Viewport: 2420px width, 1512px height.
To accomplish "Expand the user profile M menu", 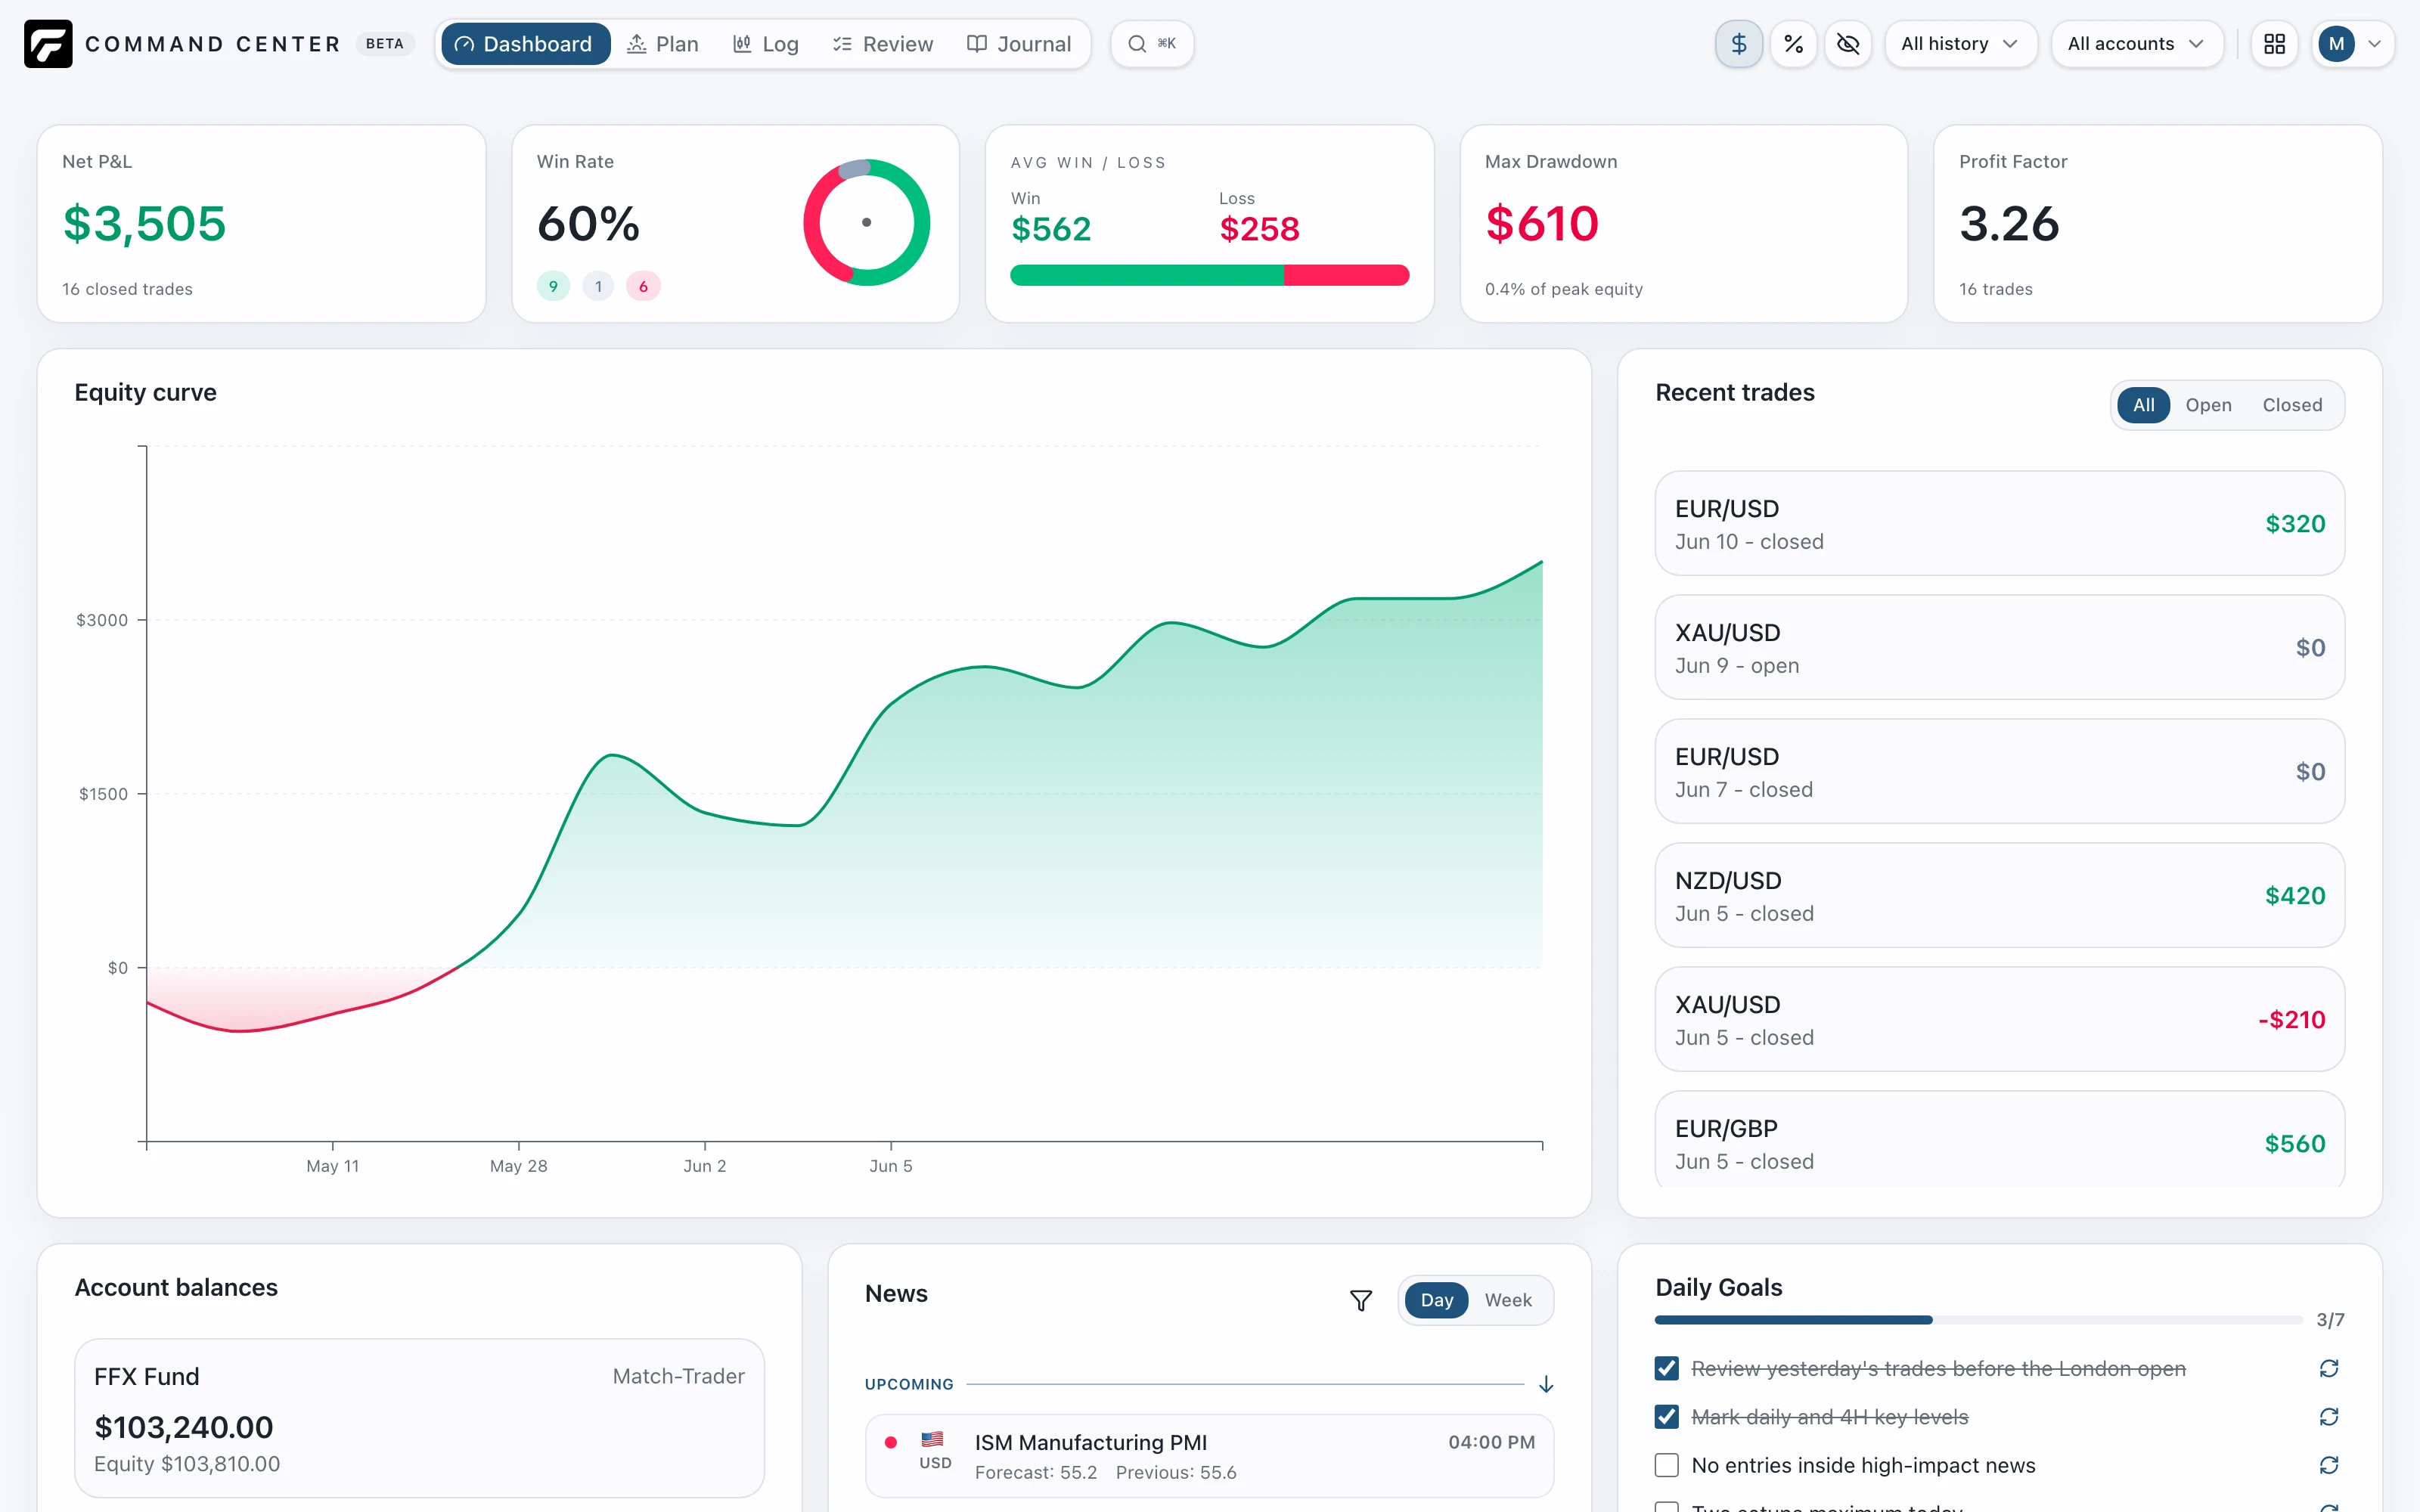I will 2353,44.
